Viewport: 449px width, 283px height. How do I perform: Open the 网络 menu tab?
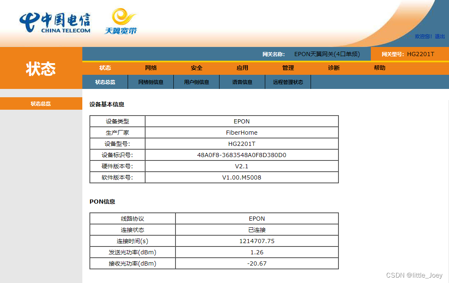coord(151,68)
